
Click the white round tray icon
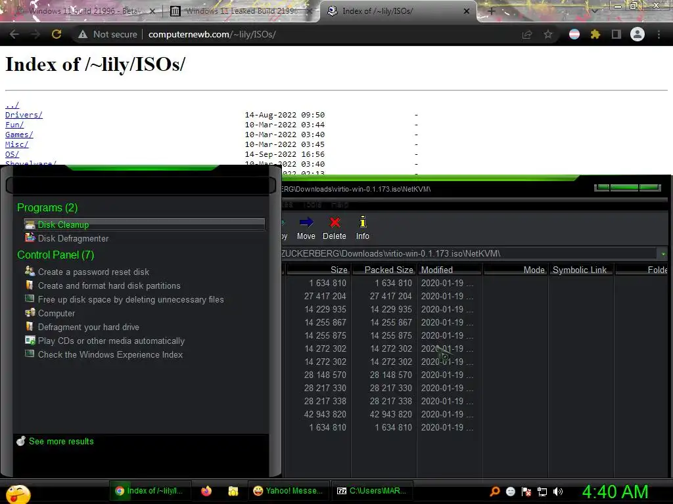click(510, 492)
